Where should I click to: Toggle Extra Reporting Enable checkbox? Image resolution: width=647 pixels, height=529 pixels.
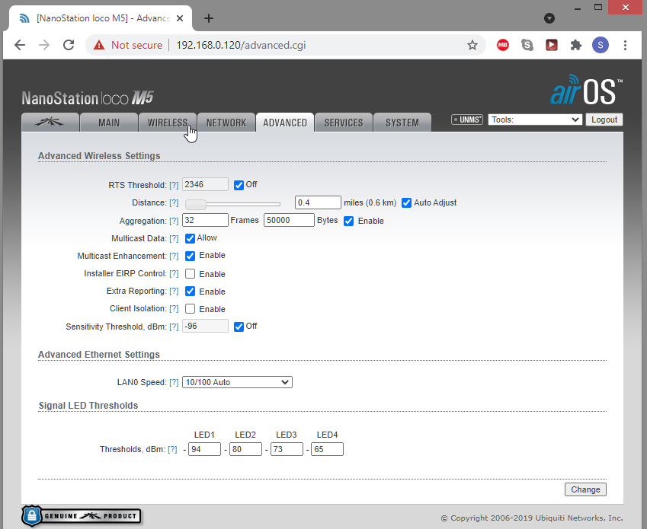(x=190, y=292)
